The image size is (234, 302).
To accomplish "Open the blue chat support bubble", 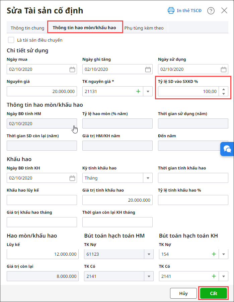I will 227,149.
